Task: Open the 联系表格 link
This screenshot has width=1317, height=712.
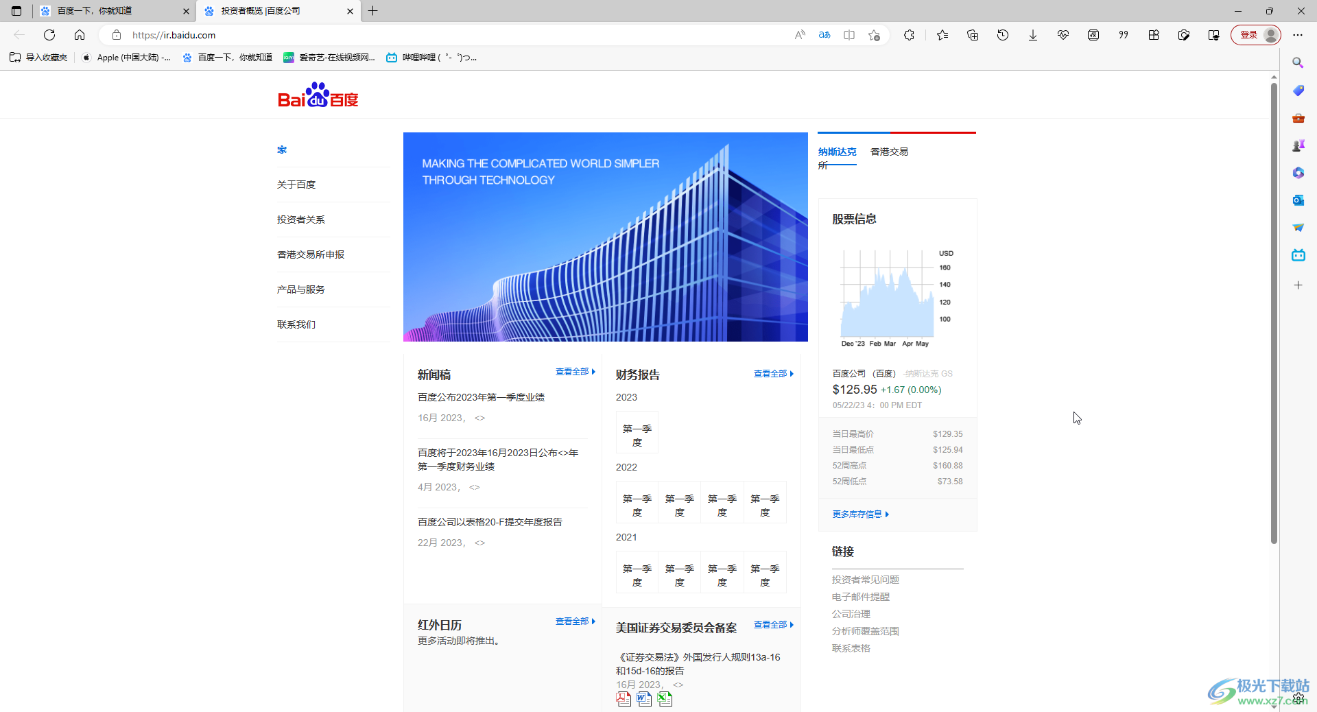Action: 851,648
